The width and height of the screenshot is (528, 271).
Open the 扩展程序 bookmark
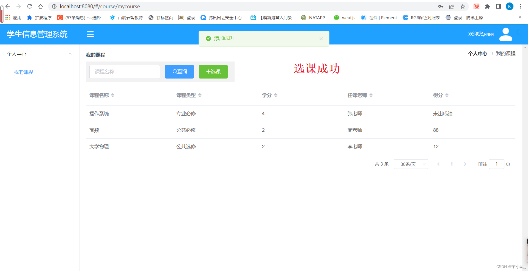click(x=39, y=18)
